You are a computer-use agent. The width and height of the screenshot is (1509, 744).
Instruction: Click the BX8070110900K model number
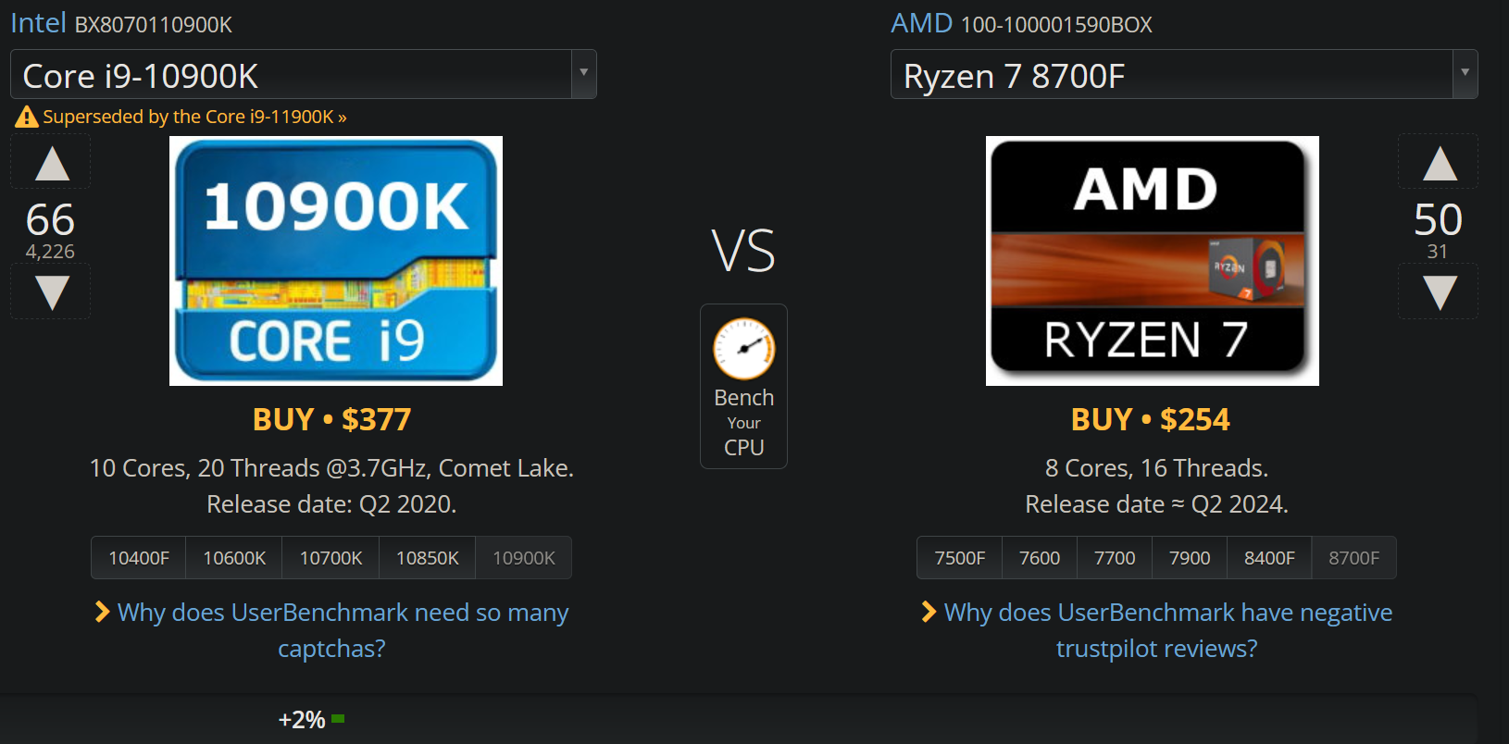[153, 25]
